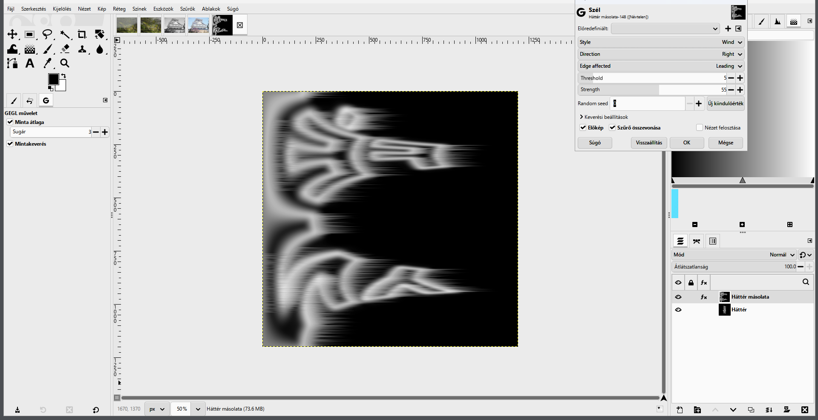Click the Új kiindulóérték button
Image resolution: width=818 pixels, height=420 pixels.
(726, 104)
